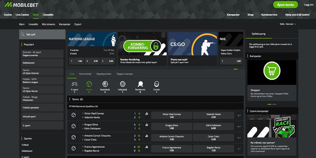Select the Basketball sport icon
This screenshot has height=158, width=316.
click(105, 84)
